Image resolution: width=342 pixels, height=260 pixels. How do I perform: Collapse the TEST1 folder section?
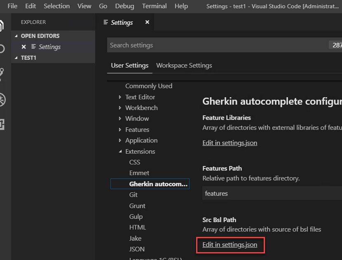pyautogui.click(x=16, y=58)
